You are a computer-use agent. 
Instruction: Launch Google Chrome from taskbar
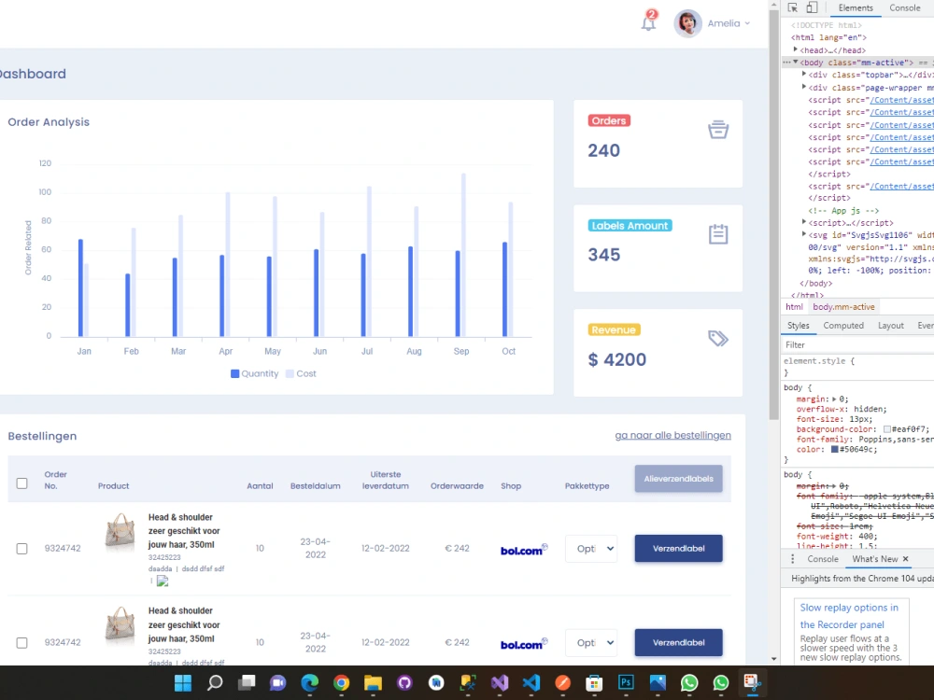(341, 683)
